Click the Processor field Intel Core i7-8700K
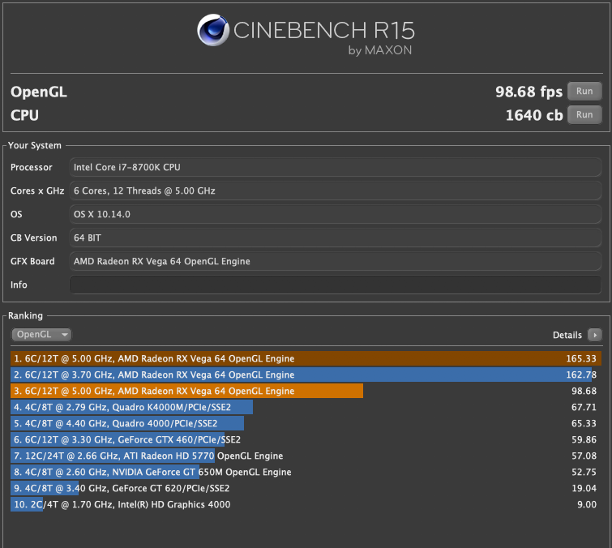The width and height of the screenshot is (612, 548). point(336,167)
